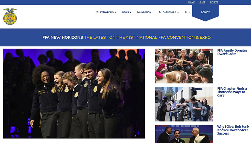Screen dimensions: 251x143
Task: Expand the Explore FFA dropdown chevron
Action: (116, 12)
